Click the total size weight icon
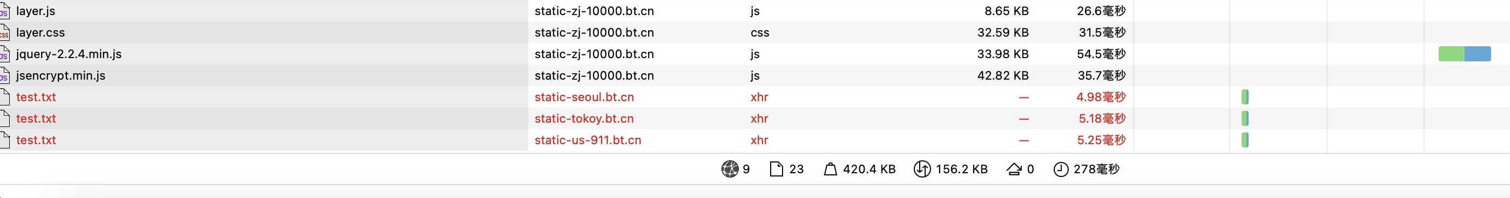 point(830,169)
